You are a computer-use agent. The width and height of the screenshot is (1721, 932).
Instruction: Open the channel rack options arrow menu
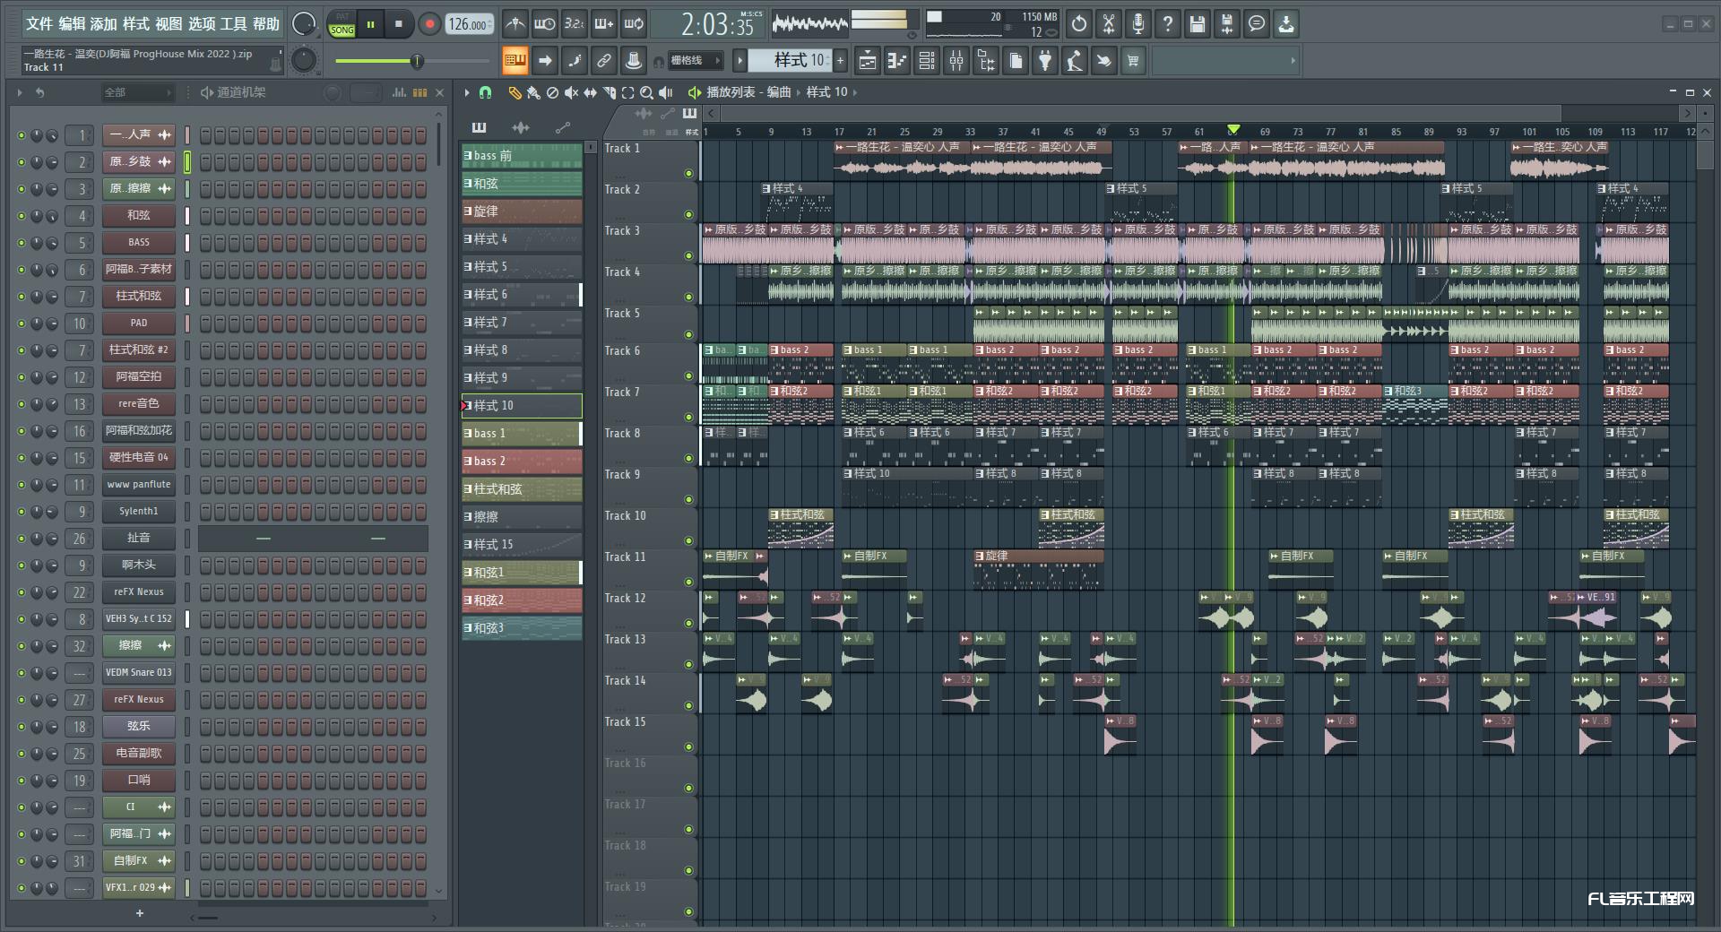(19, 92)
